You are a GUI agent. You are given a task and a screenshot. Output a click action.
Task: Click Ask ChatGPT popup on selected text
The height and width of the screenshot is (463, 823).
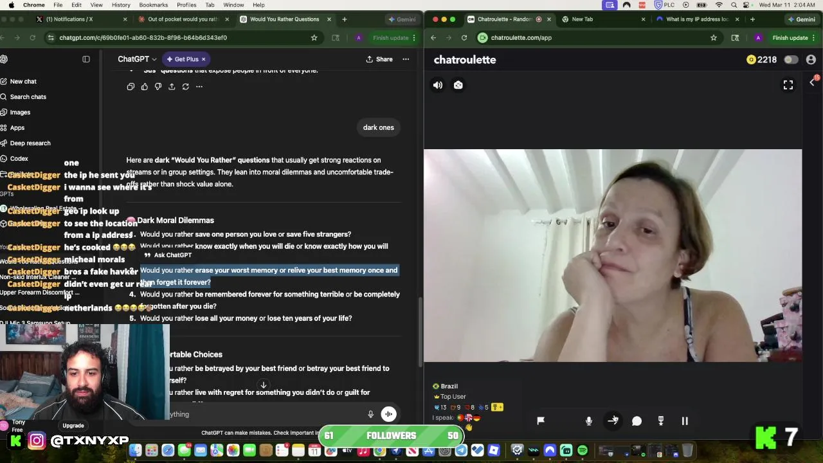(x=168, y=255)
